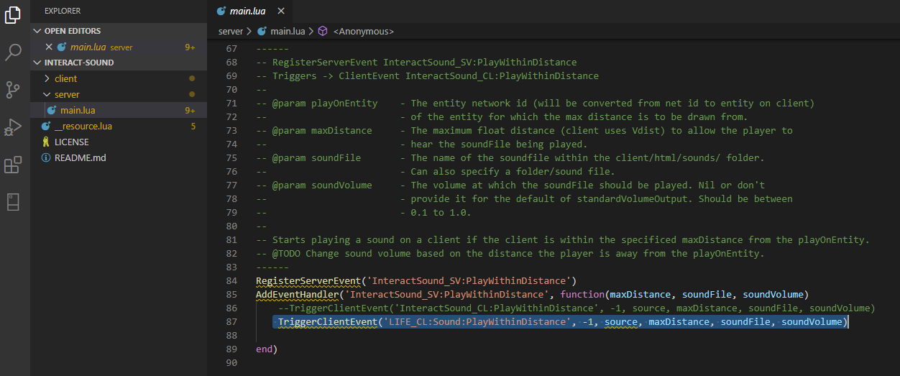Screen dimensions: 900x376
Task: Click the LICENSE file key icon
Action: [x=46, y=142]
